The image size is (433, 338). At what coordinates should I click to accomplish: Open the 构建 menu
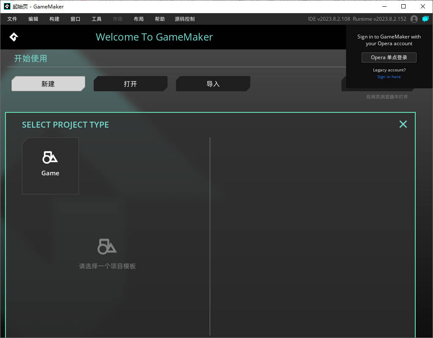[54, 19]
